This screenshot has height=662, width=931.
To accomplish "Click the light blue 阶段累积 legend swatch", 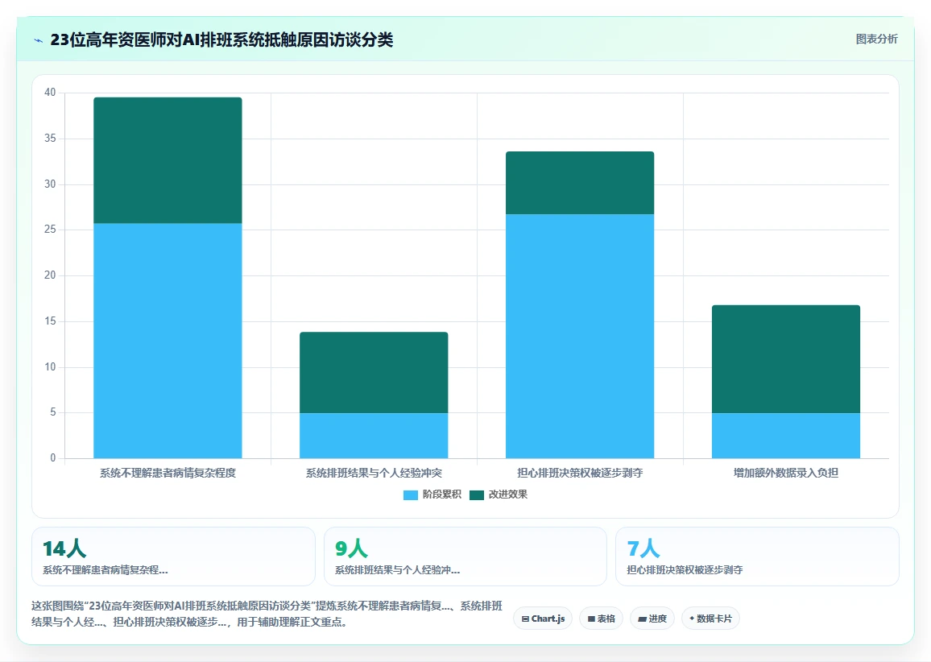I will (410, 495).
